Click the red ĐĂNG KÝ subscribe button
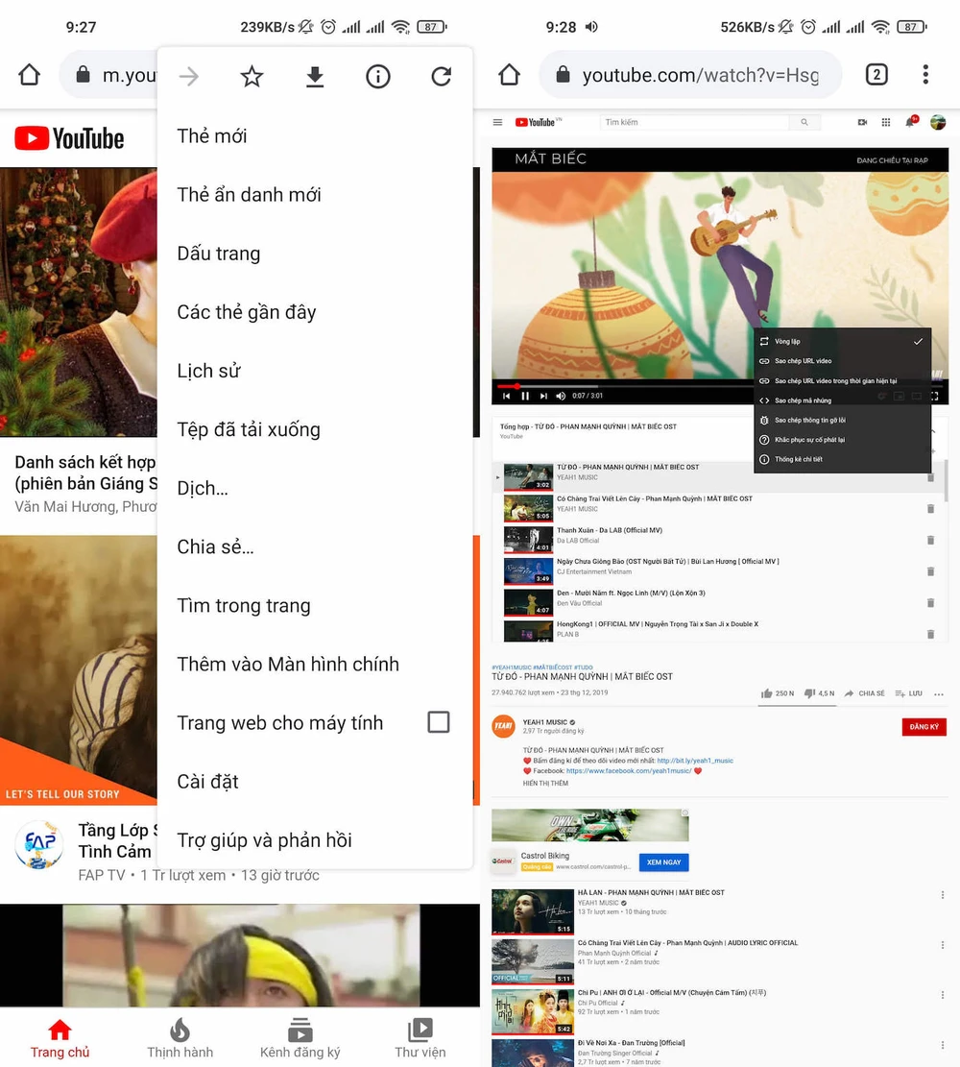 tap(924, 727)
